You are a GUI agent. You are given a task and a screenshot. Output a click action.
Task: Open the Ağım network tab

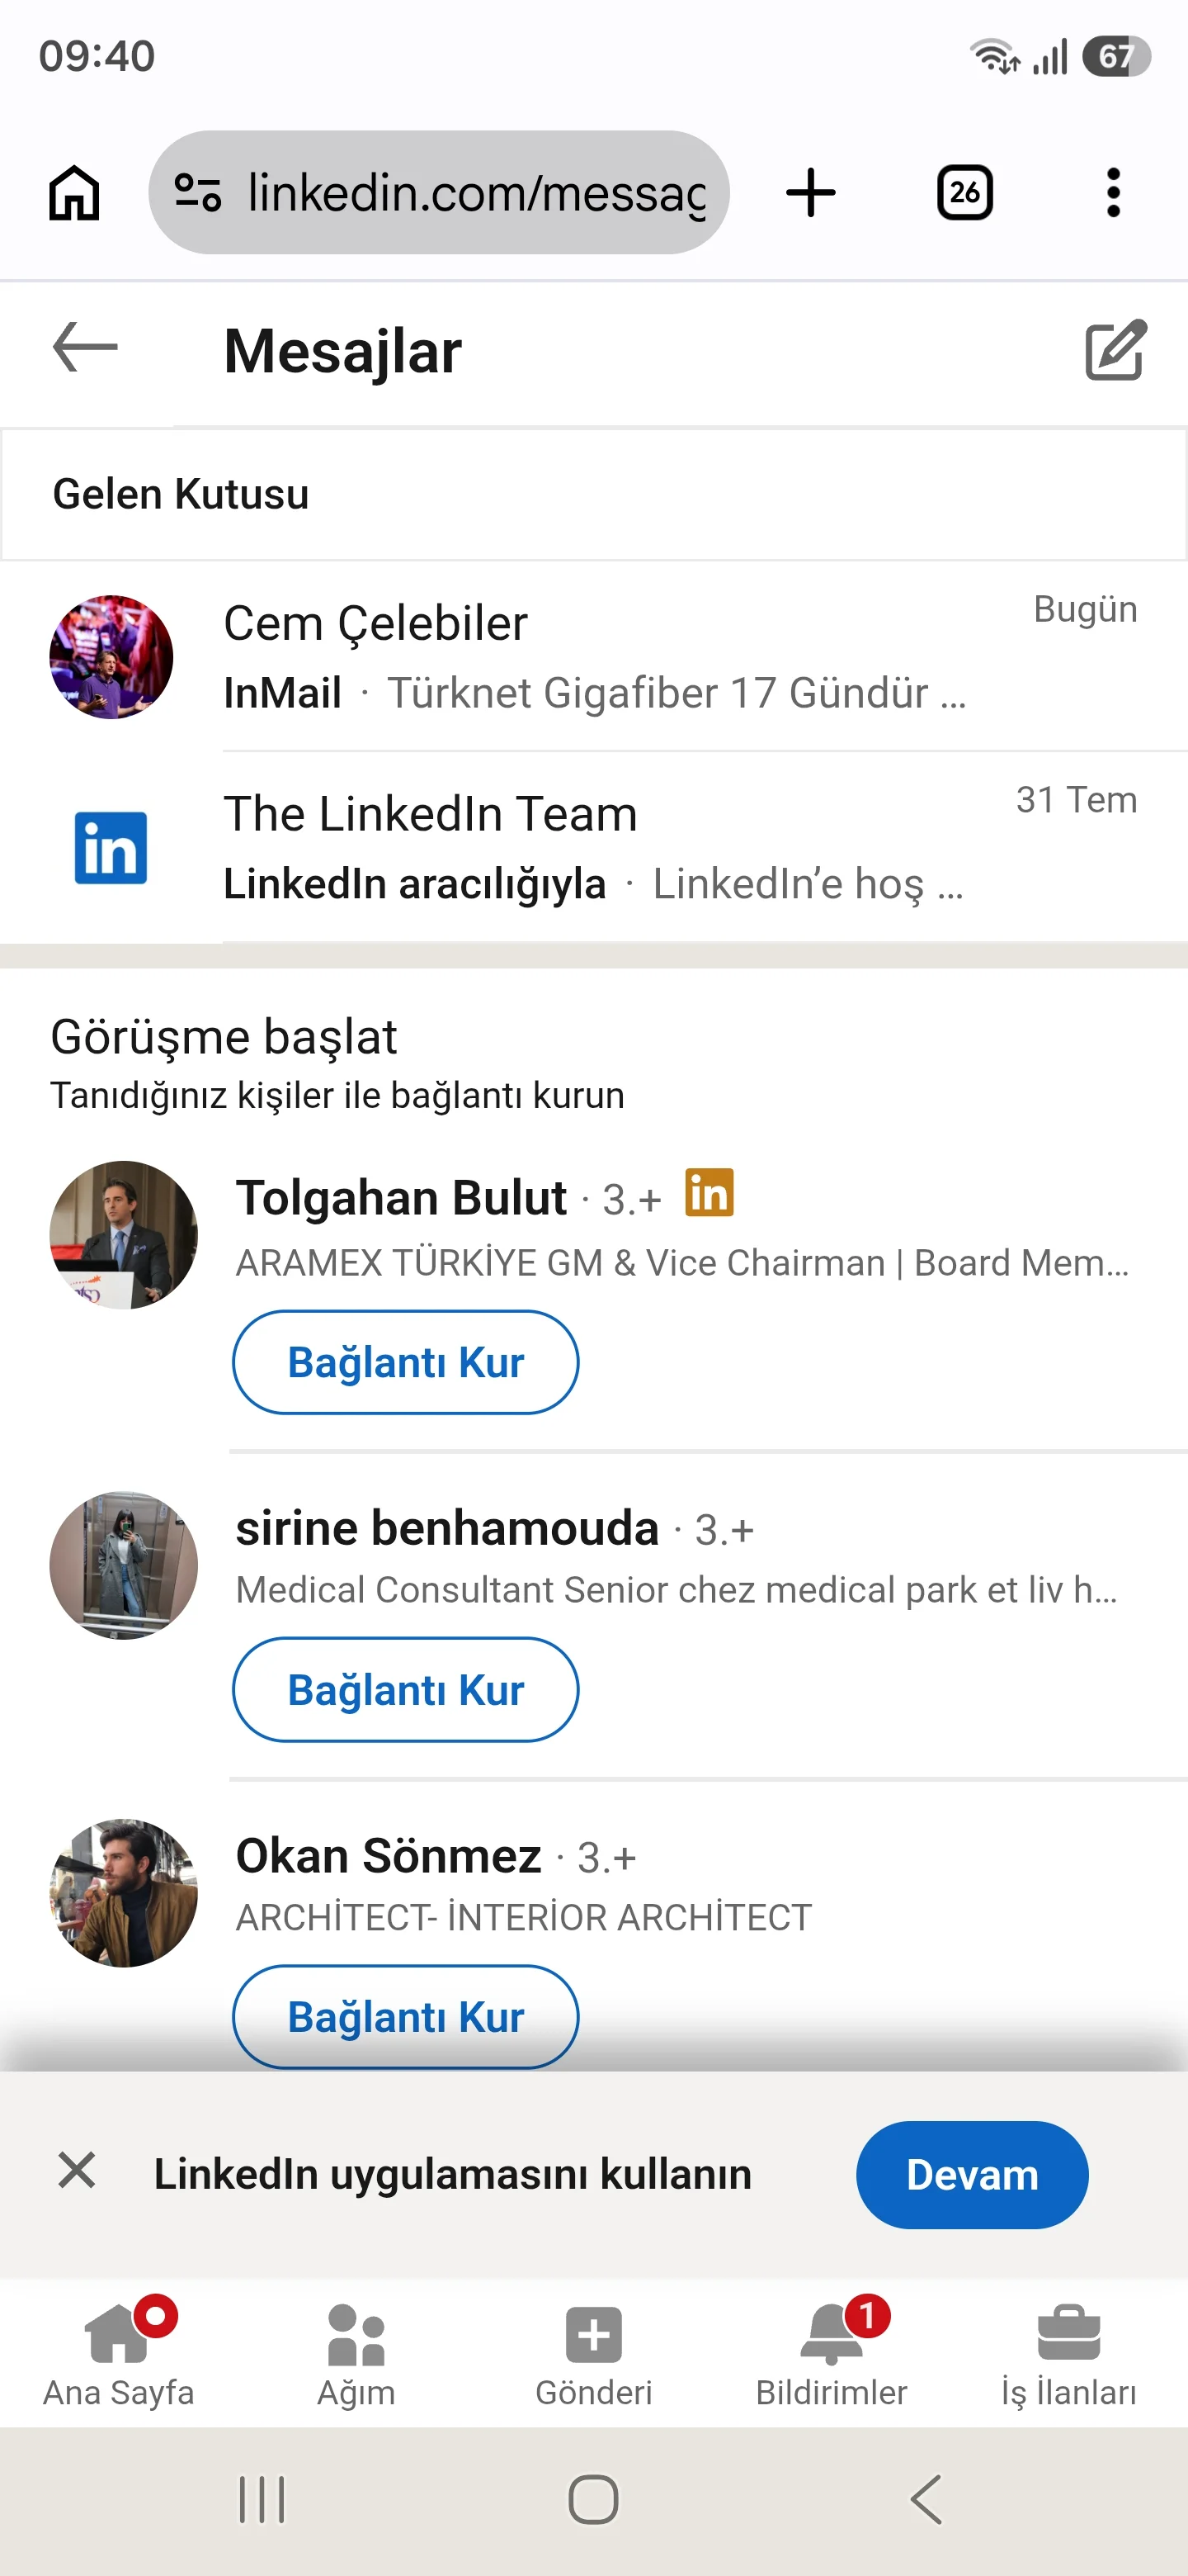(356, 2353)
